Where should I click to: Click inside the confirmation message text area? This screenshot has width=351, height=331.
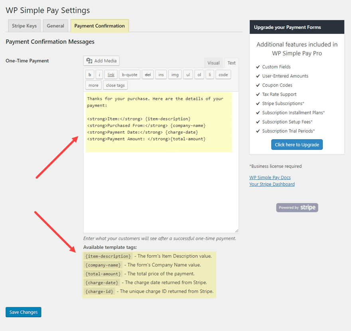[160, 187]
